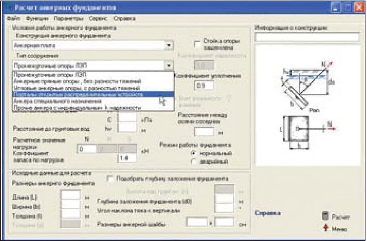Click the second Размеры анкерной шайбы field

225,222
